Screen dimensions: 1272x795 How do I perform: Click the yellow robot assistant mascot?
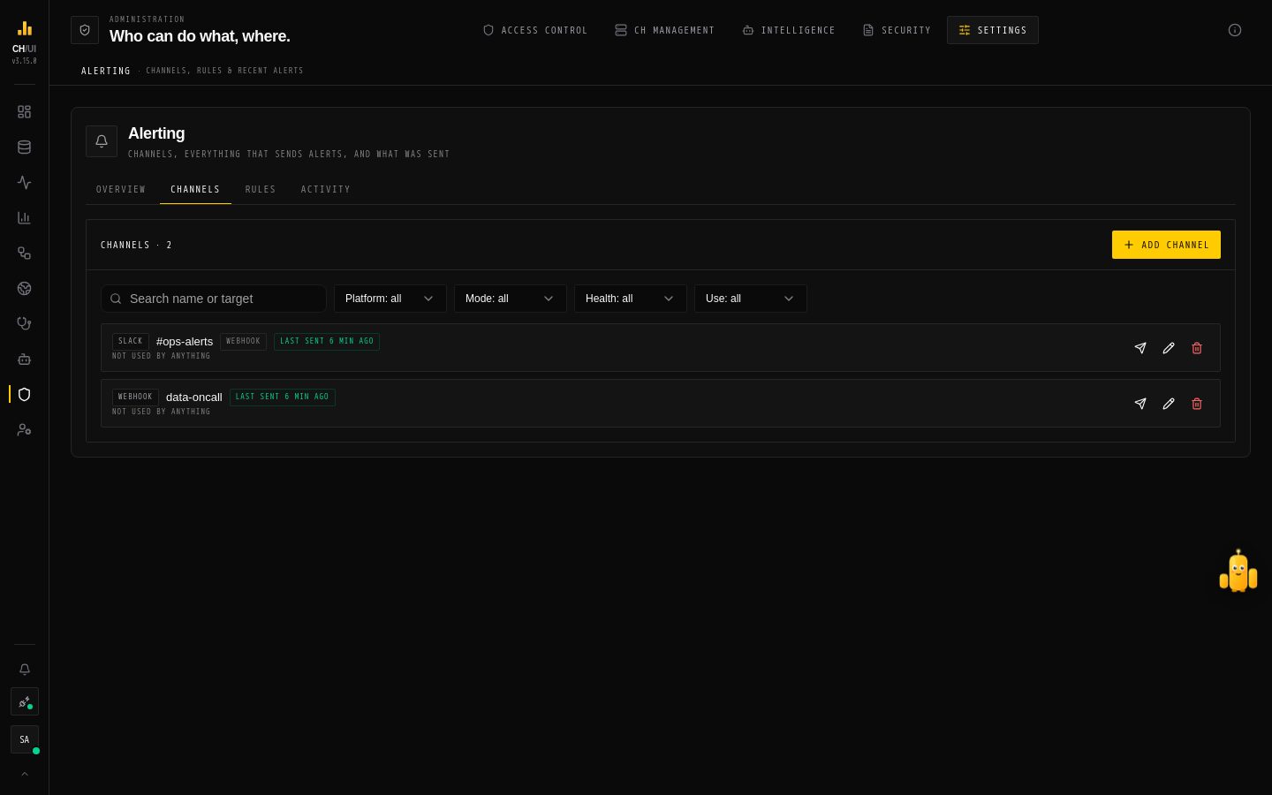[x=1238, y=572]
